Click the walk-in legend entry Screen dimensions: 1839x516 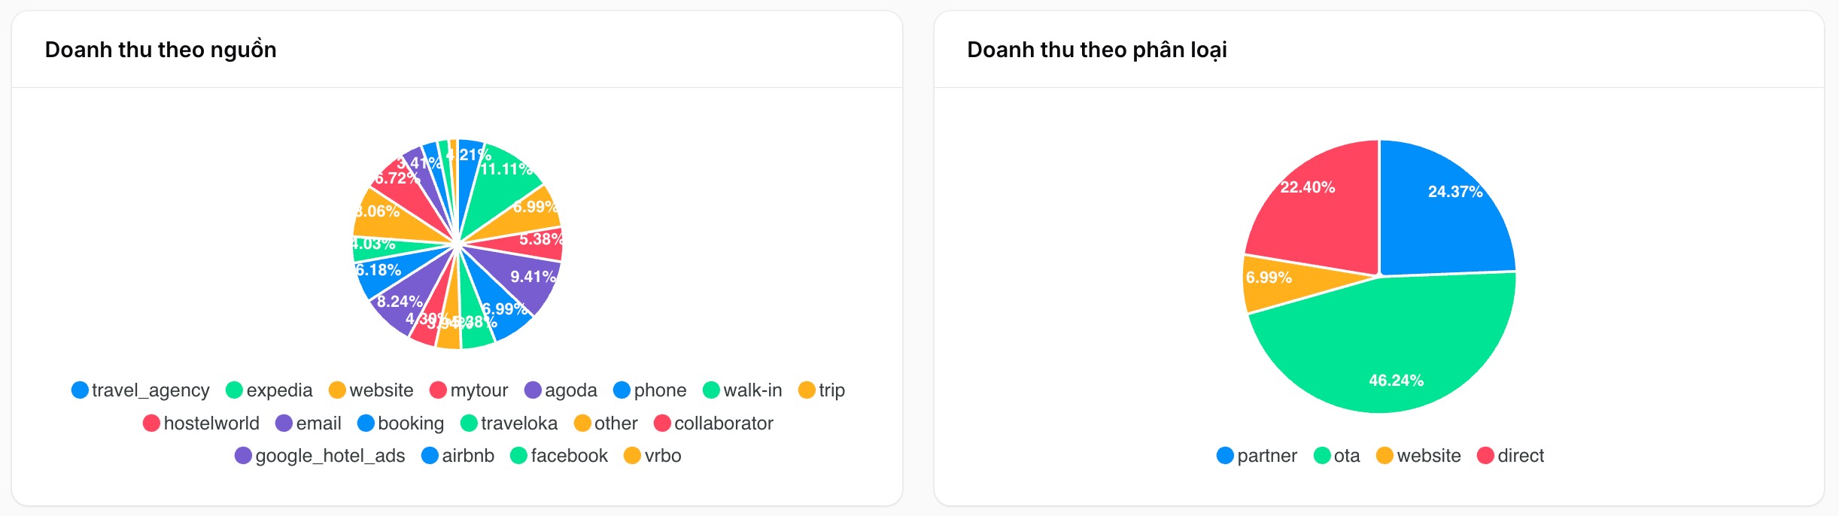point(743,390)
